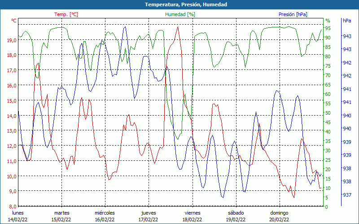Click the '80' humidity axis value

point(328,56)
